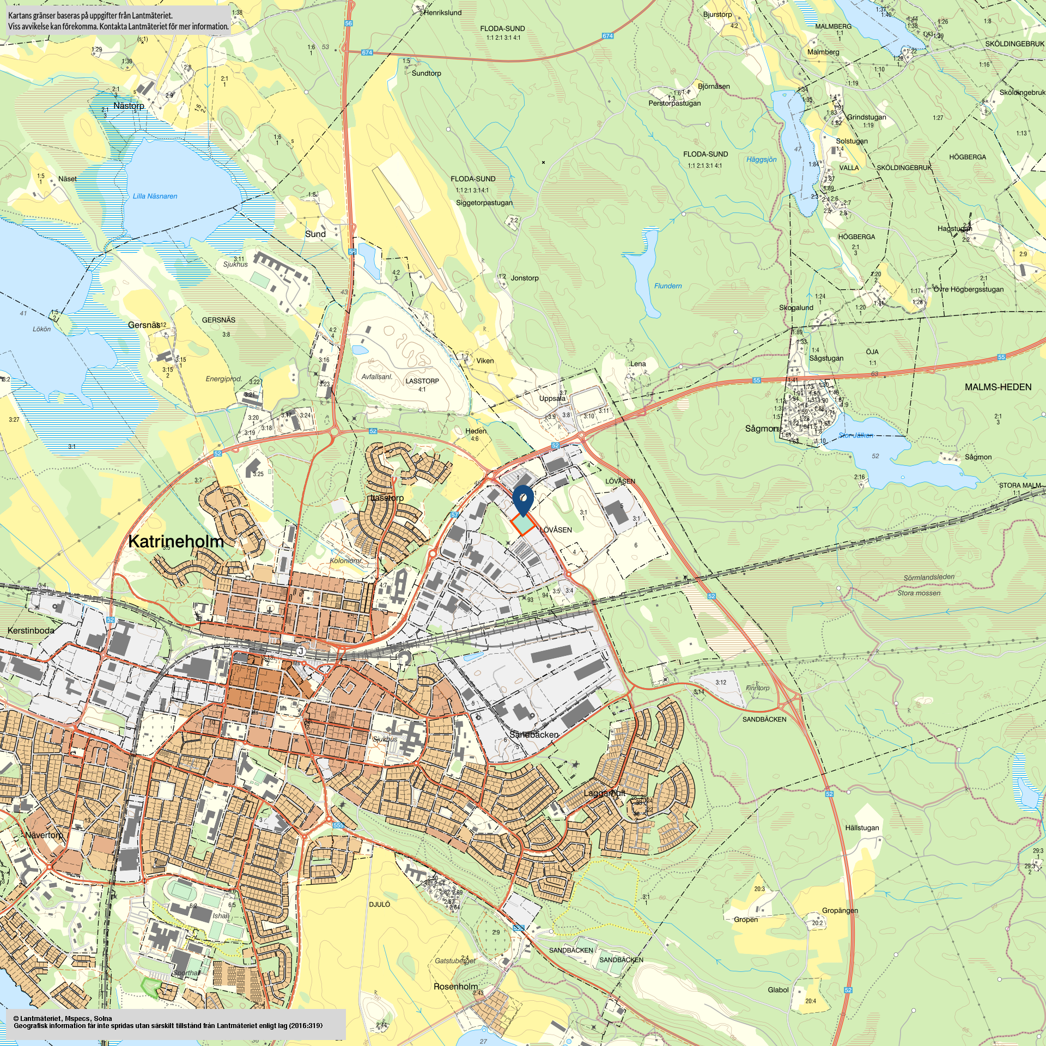Click the Heden place label
Image resolution: width=1046 pixels, height=1046 pixels.
click(476, 431)
